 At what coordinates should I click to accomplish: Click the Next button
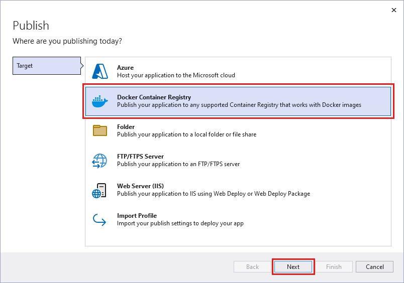tap(293, 267)
